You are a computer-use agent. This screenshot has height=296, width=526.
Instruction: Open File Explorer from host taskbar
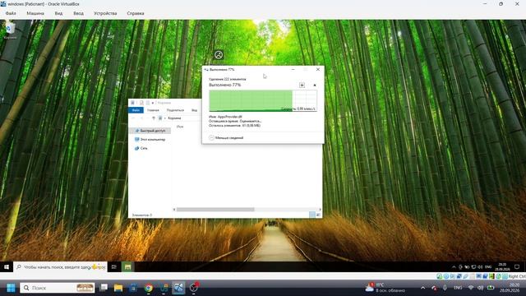[118, 288]
